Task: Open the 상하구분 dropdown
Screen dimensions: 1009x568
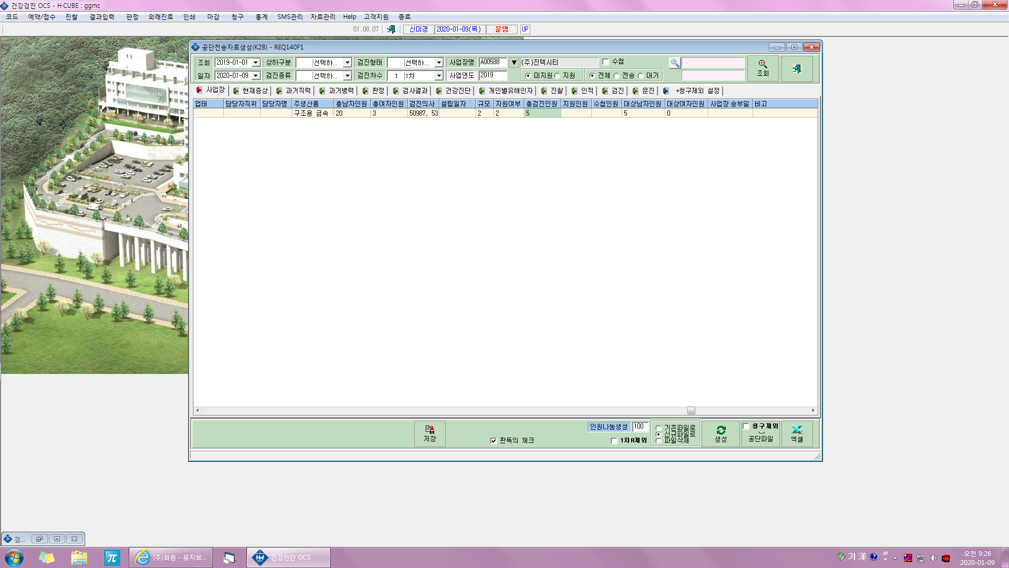Action: tap(347, 63)
